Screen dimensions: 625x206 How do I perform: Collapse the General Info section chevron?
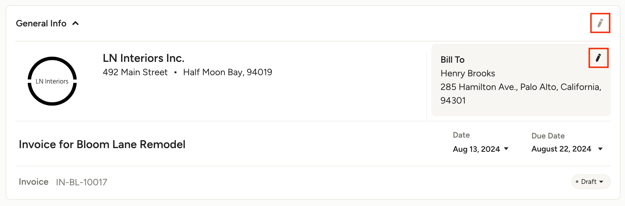pyautogui.click(x=75, y=23)
